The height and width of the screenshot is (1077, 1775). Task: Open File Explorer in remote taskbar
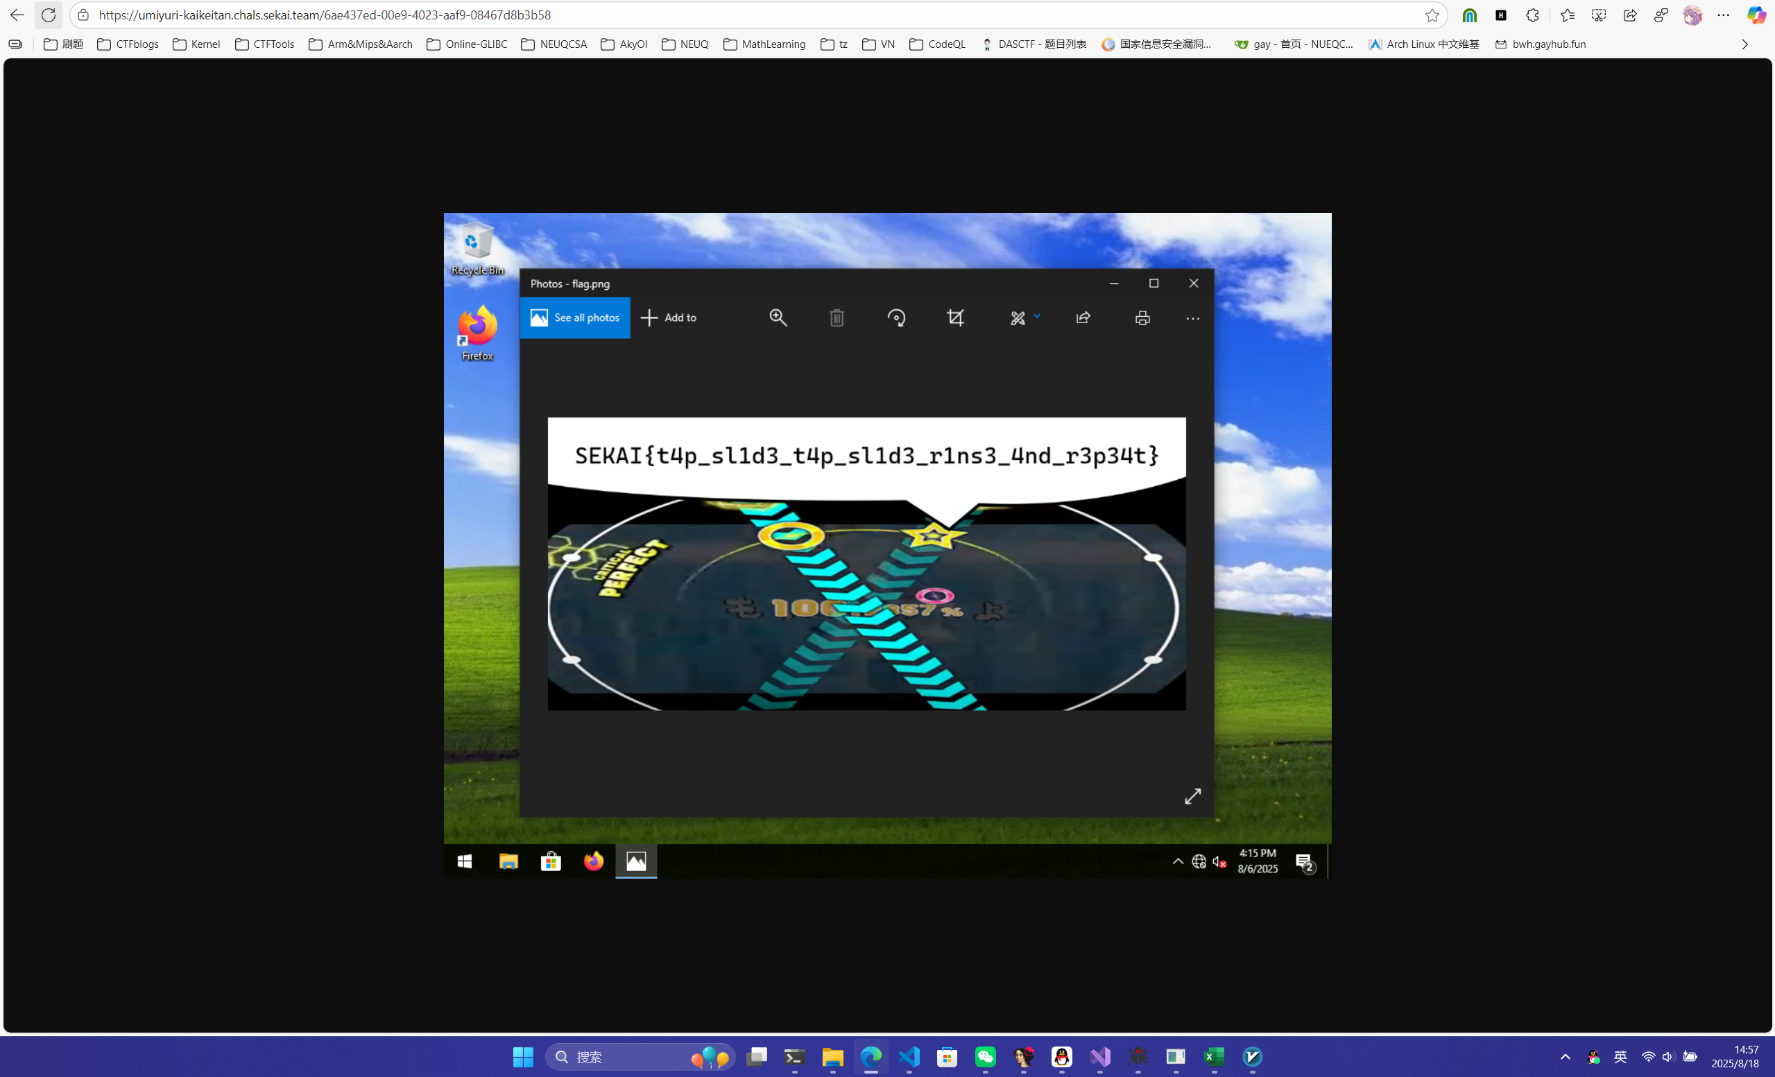[508, 861]
